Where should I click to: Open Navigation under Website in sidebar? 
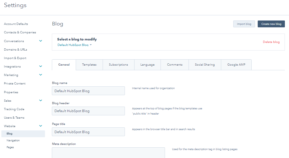[x=13, y=141]
